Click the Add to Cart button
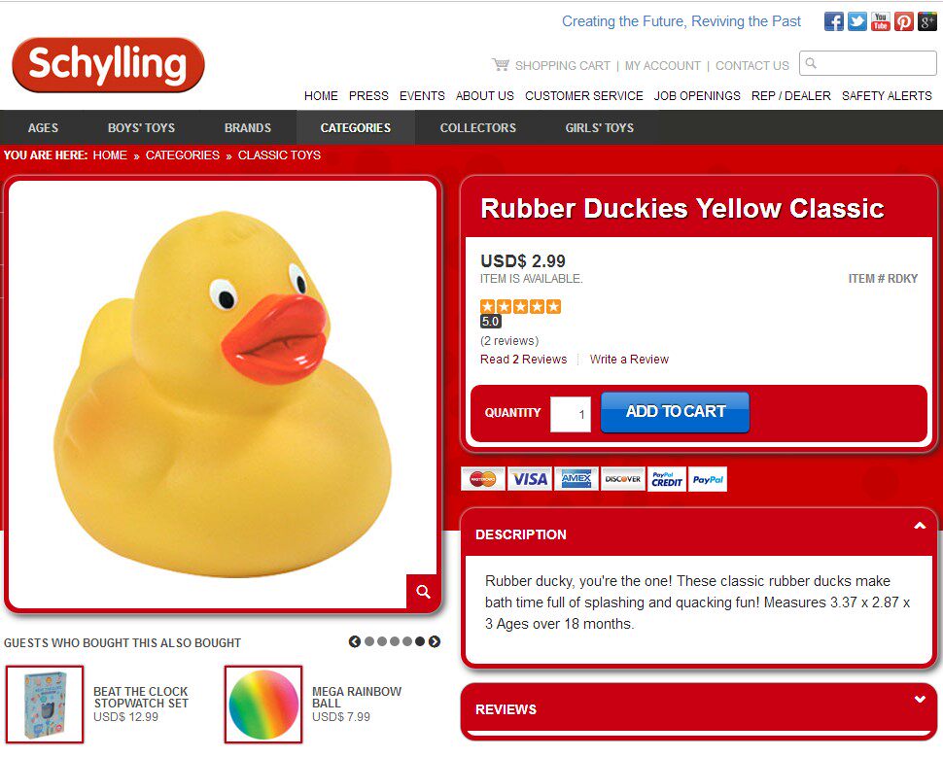 pos(676,412)
